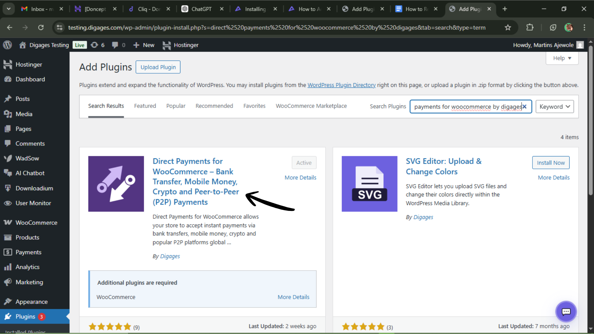Click the comments bubble icon in admin bar

click(x=115, y=45)
